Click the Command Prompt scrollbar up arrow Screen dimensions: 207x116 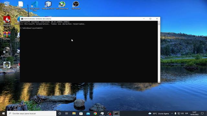point(159,22)
